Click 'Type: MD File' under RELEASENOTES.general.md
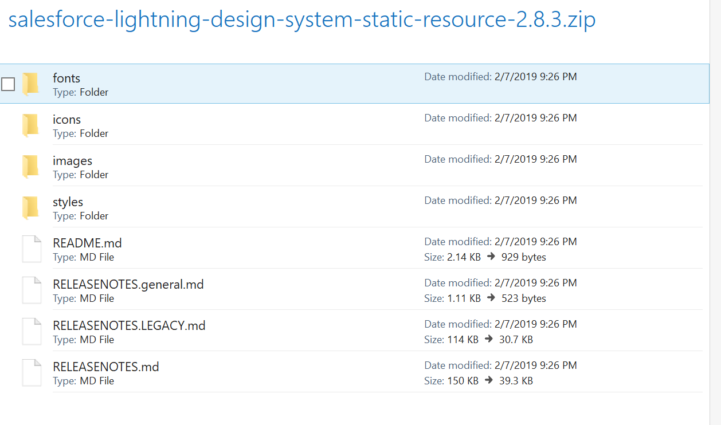The image size is (721, 425). 84,298
